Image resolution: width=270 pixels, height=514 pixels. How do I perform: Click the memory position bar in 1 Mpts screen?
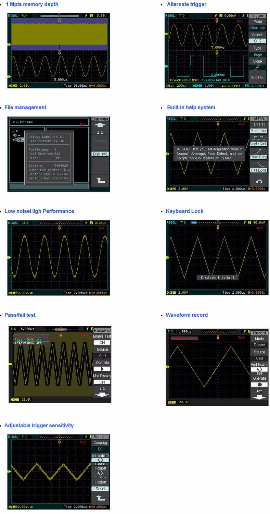point(60,16)
